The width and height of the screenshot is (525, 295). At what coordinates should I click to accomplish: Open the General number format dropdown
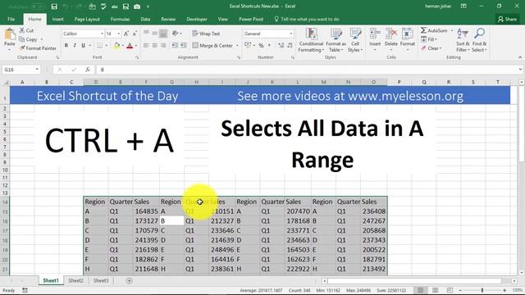point(291,34)
